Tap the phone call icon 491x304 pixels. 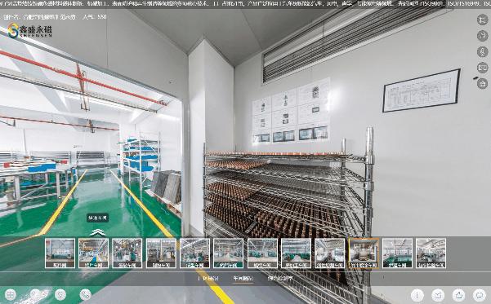click(x=85, y=294)
